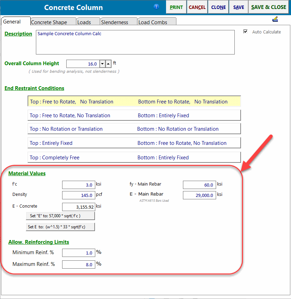Open the Loads tab
This screenshot has width=291, height=299.
[84, 22]
